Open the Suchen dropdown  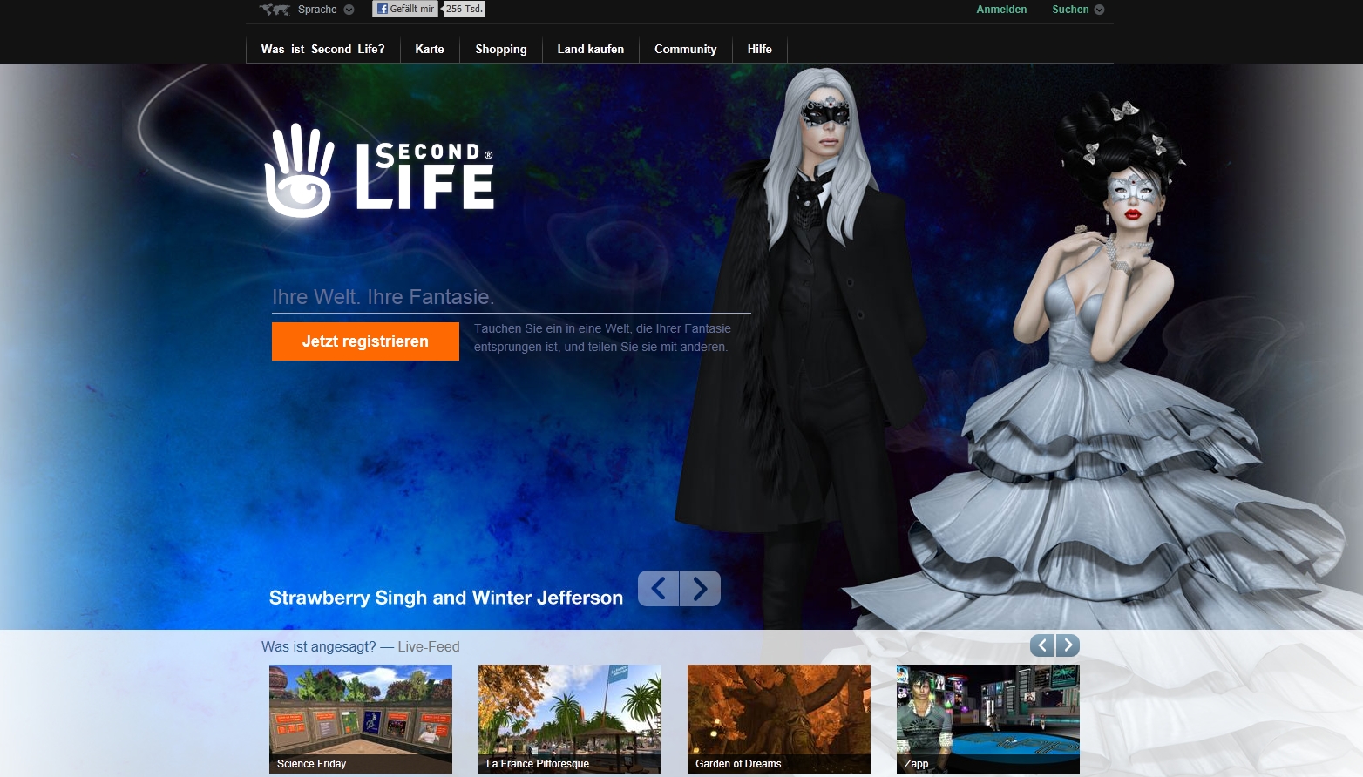1069,9
